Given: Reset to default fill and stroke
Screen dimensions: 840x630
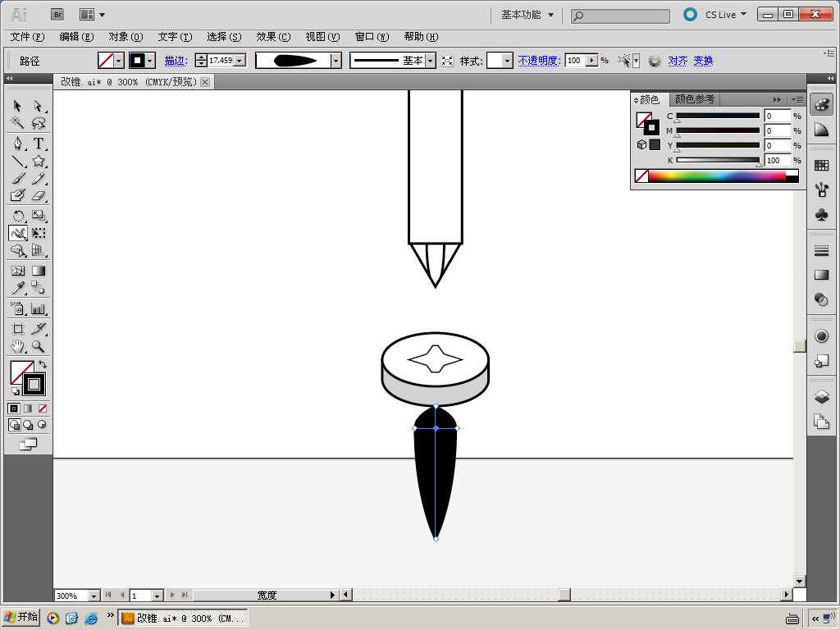Looking at the screenshot, I should coord(15,391).
